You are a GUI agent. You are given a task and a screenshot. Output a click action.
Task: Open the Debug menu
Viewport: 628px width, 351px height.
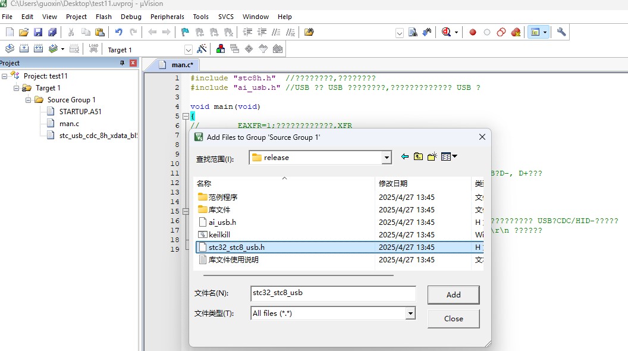[x=131, y=17]
